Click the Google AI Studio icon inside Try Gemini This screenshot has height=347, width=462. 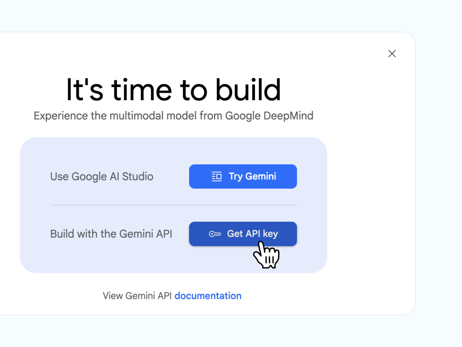(216, 176)
